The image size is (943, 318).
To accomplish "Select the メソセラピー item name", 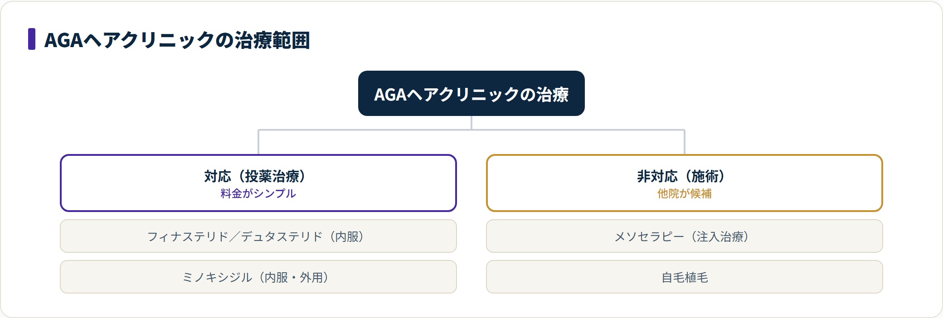I will 649,236.
